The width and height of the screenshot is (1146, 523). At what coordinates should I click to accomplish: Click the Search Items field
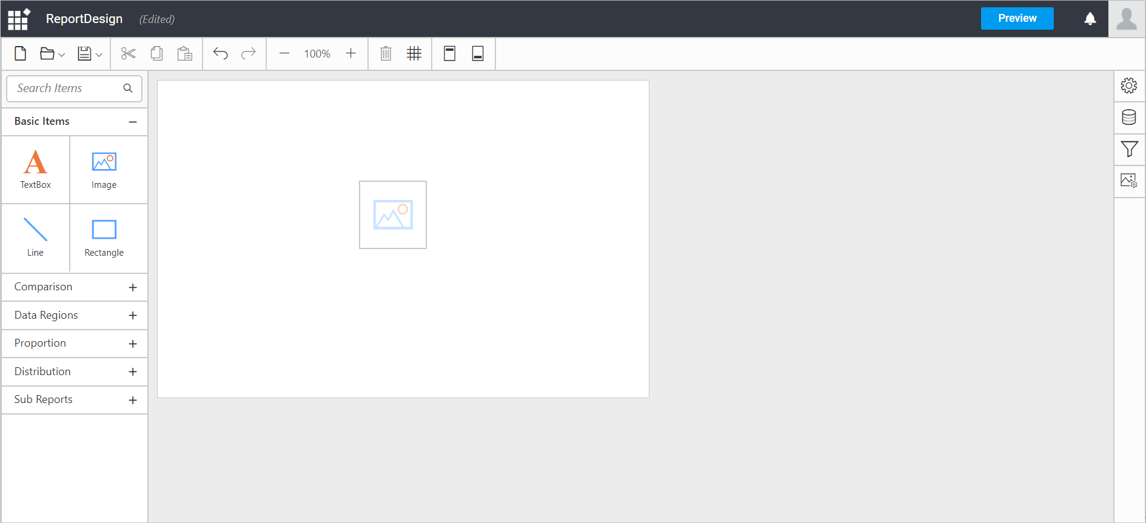pyautogui.click(x=67, y=88)
